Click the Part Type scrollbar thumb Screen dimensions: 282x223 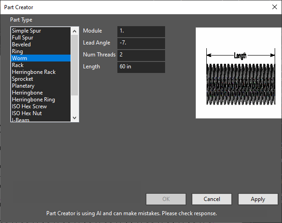(x=74, y=65)
